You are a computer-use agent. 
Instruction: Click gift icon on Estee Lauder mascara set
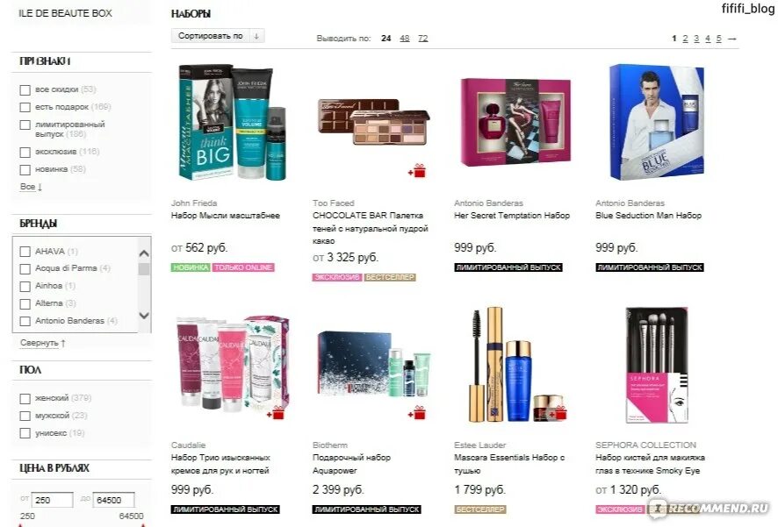[558, 413]
